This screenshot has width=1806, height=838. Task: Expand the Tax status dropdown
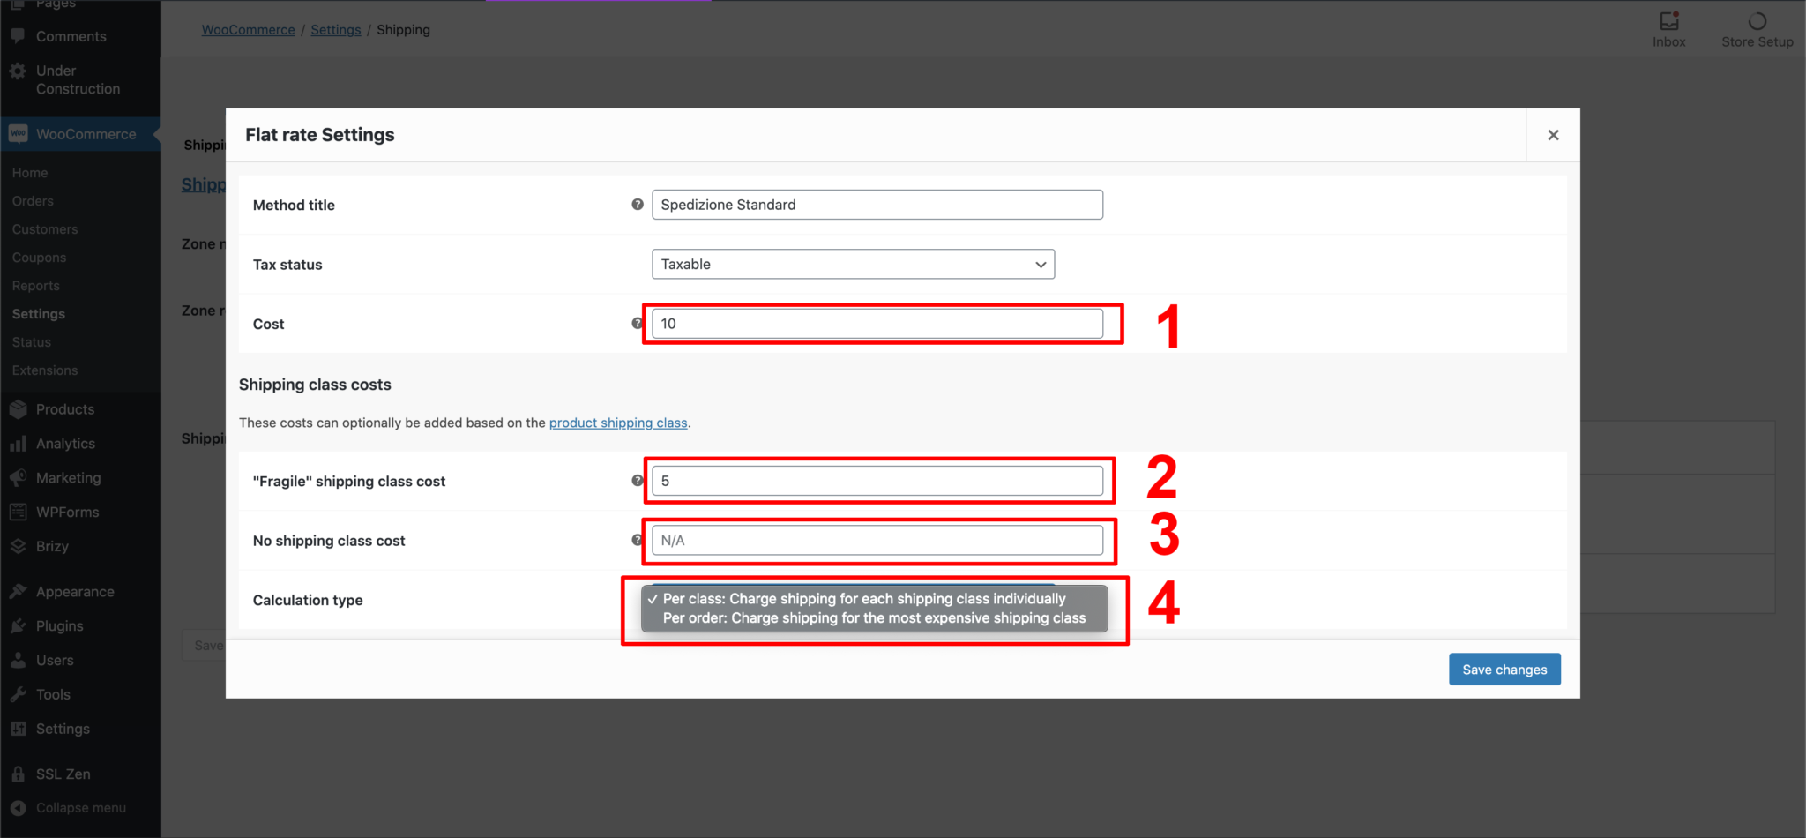click(x=853, y=265)
